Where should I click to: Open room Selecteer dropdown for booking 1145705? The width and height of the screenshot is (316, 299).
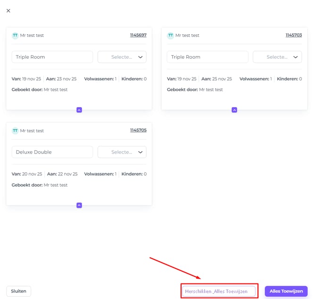coord(122,152)
